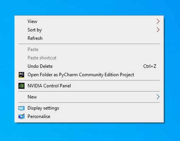This screenshot has width=180, height=141.
Task: Launch NVIDIA Control Panel
Action: tap(89, 86)
